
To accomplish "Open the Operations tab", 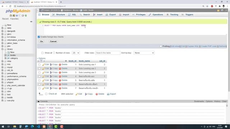I will pyautogui.click(x=156, y=15).
